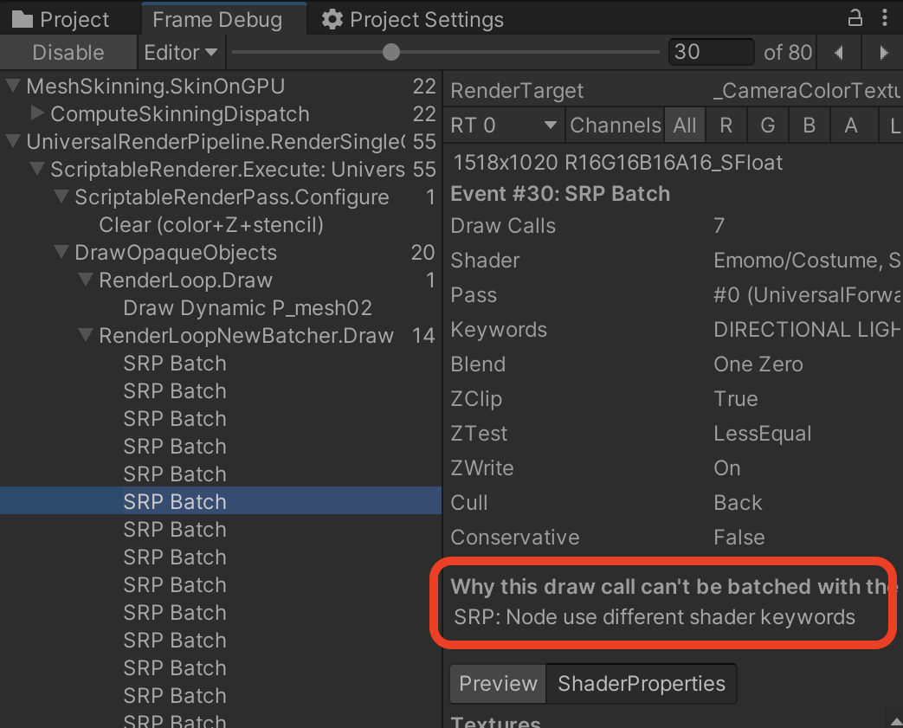Viewport: 903px width, 728px height.
Task: Select ComputeSkinningDispatch row label
Action: (x=180, y=113)
